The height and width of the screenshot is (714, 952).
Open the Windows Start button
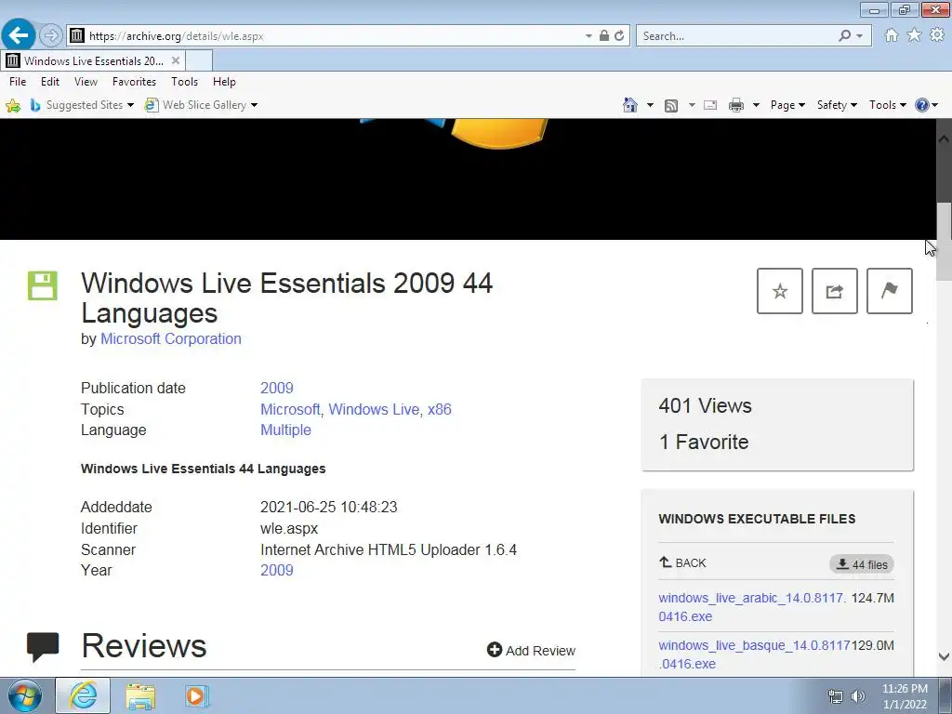tap(25, 695)
